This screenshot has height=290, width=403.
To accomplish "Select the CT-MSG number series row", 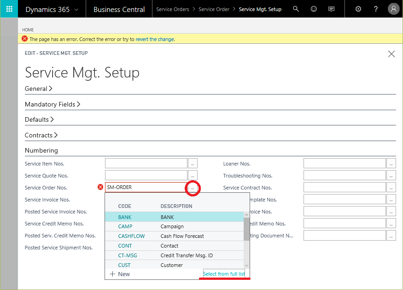I will [x=174, y=255].
